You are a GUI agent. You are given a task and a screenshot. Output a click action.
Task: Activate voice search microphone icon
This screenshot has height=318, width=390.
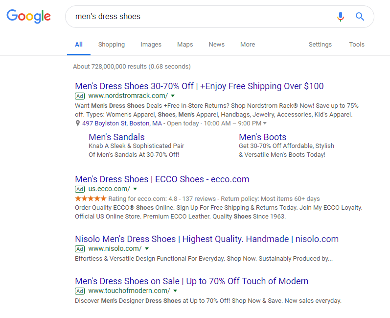pos(341,17)
